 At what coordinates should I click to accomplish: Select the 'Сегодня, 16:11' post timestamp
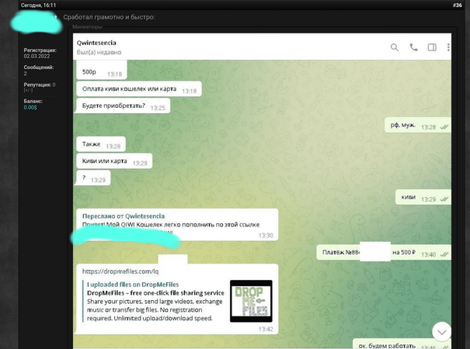click(38, 5)
